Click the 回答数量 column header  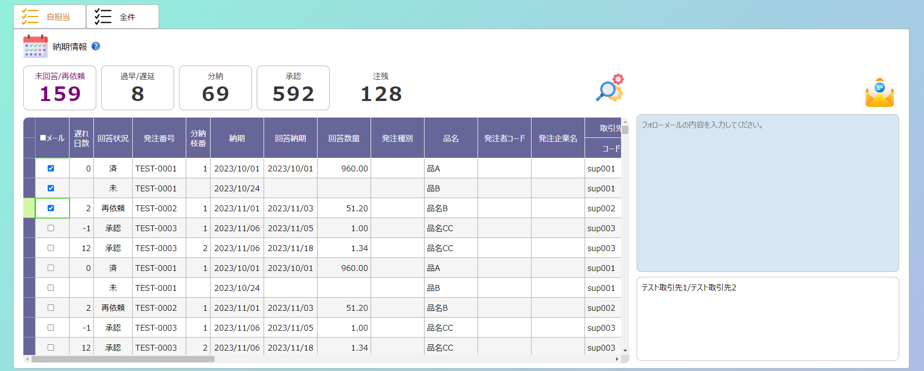(x=344, y=138)
